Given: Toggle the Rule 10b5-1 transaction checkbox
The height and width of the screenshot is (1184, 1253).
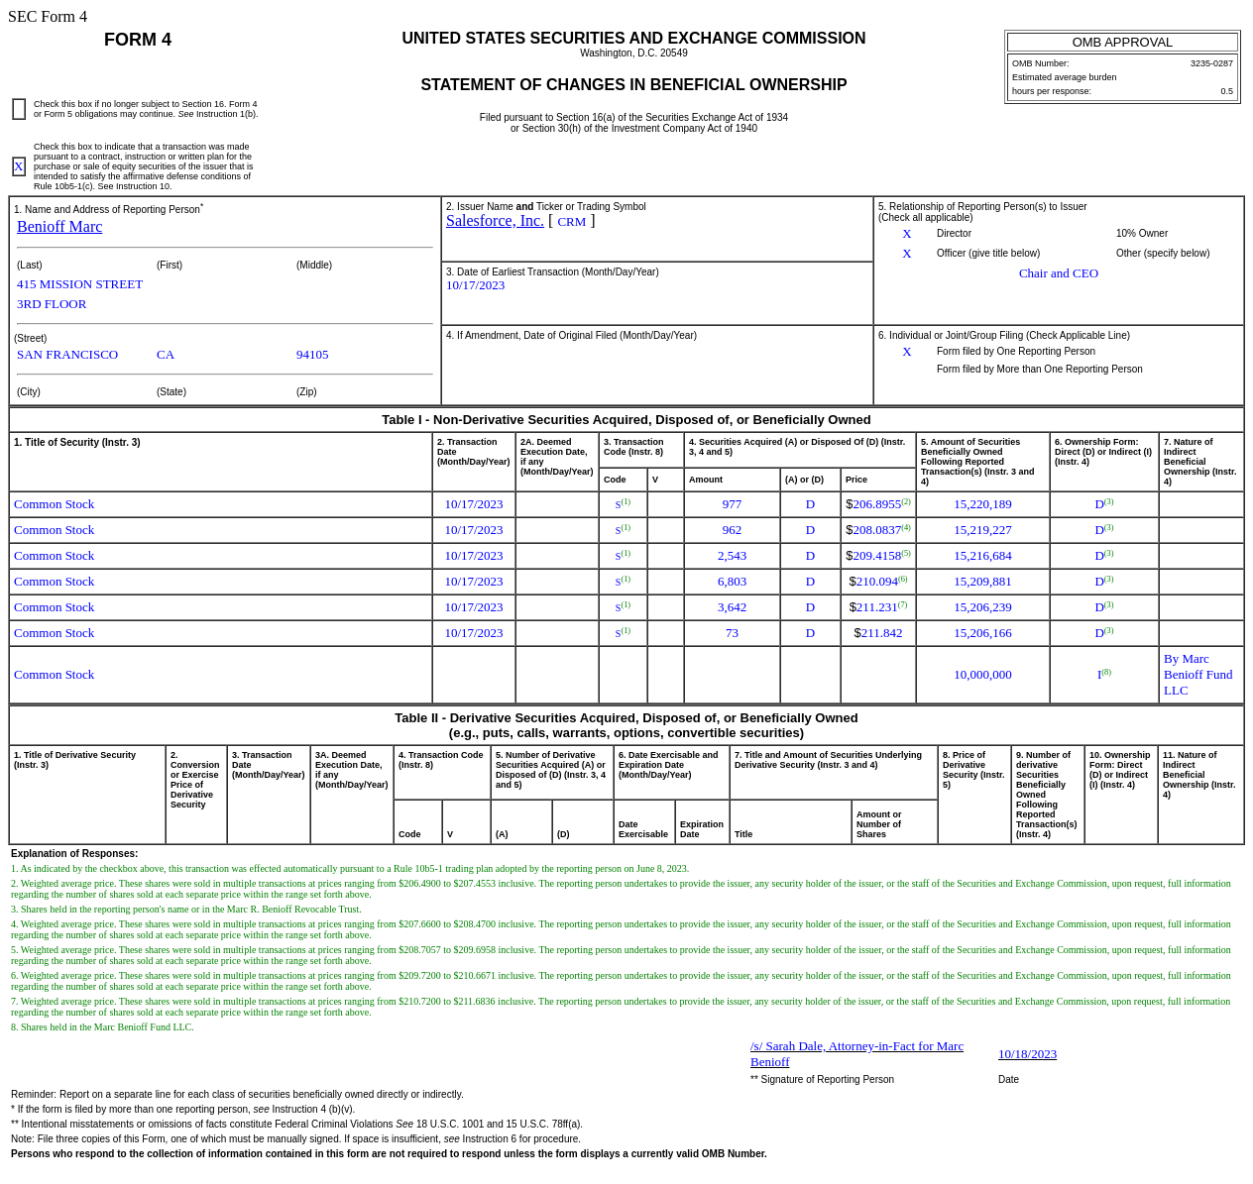Looking at the screenshot, I should pos(19,166).
